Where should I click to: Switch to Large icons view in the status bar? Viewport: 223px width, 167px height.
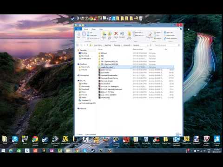(x=180, y=134)
